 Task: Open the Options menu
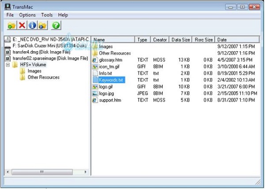coord(27,15)
